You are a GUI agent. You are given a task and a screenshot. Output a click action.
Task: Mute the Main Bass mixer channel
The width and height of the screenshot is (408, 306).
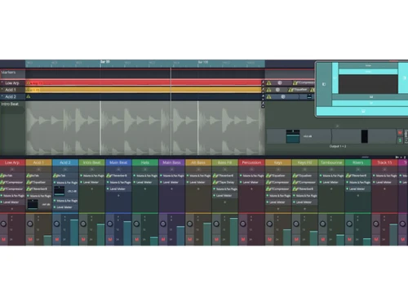click(x=163, y=239)
